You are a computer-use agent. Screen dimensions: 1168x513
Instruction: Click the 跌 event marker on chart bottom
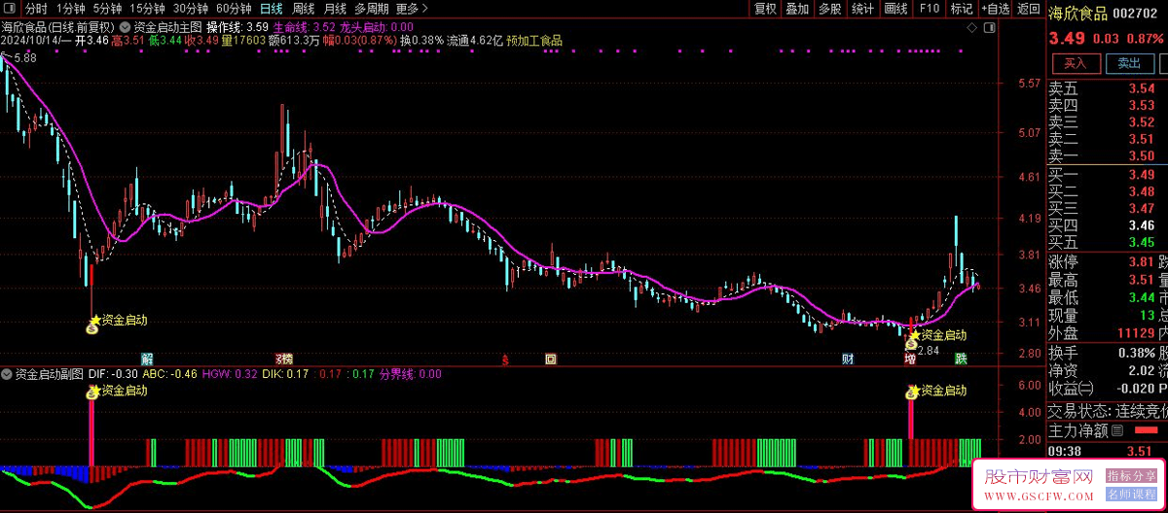pos(961,359)
